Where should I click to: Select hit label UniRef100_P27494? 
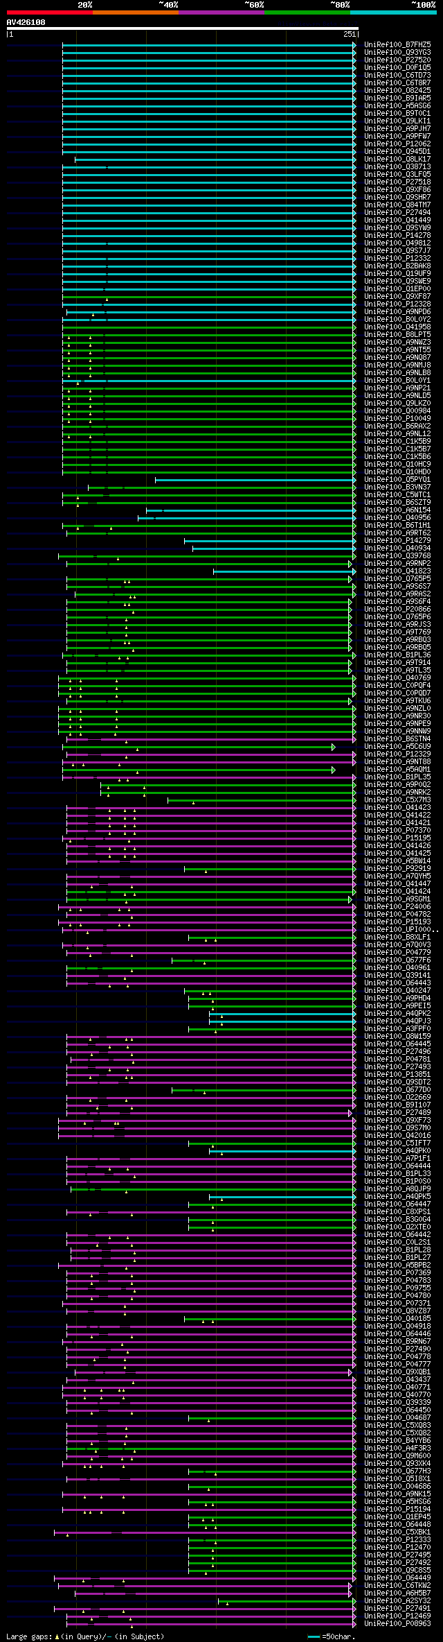[397, 212]
